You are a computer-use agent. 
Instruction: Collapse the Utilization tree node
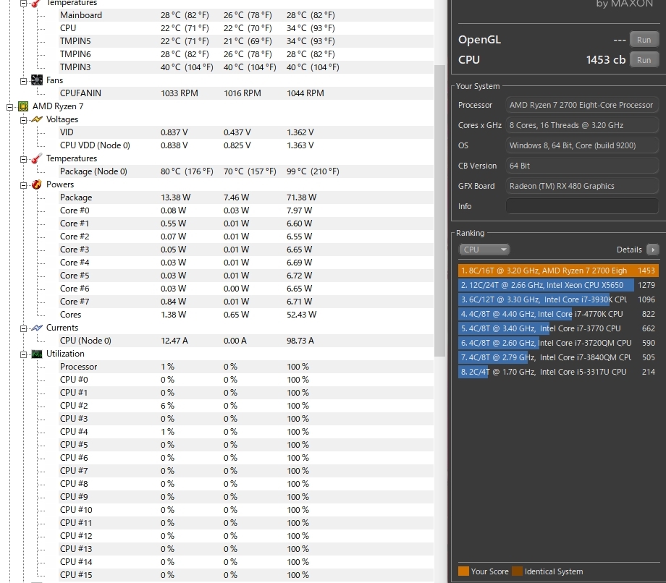point(24,354)
